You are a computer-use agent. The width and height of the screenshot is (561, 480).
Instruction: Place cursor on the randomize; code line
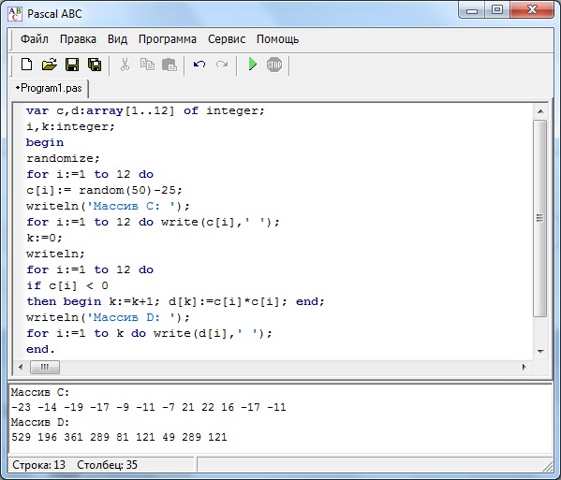[x=63, y=158]
